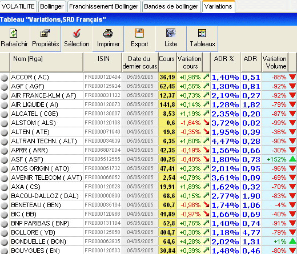The width and height of the screenshot is (297, 254).
Task: Click the grey bullet beside AIR FRANCE-KLM
Action: [4, 96]
